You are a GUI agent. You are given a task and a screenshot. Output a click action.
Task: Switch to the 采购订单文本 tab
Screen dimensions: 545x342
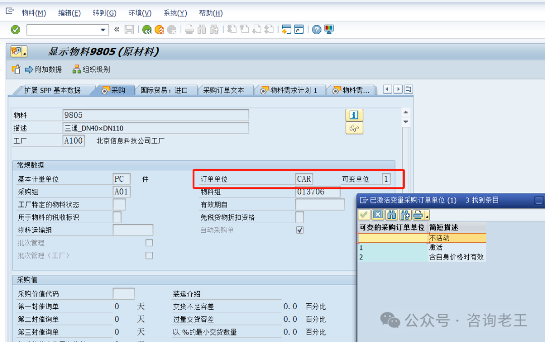[x=223, y=90]
